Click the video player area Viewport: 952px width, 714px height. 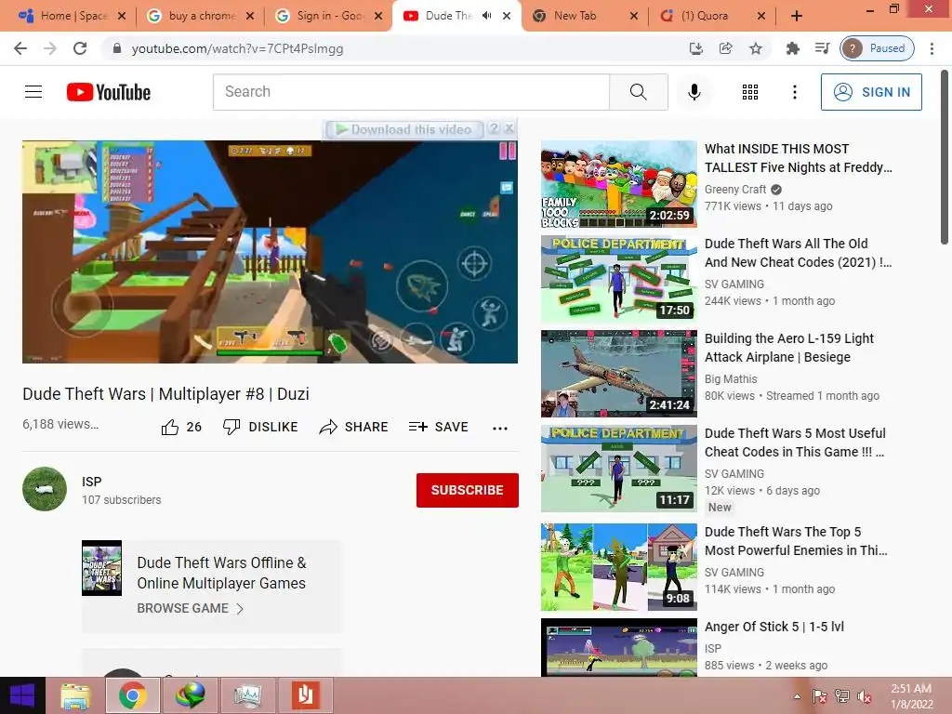point(270,252)
